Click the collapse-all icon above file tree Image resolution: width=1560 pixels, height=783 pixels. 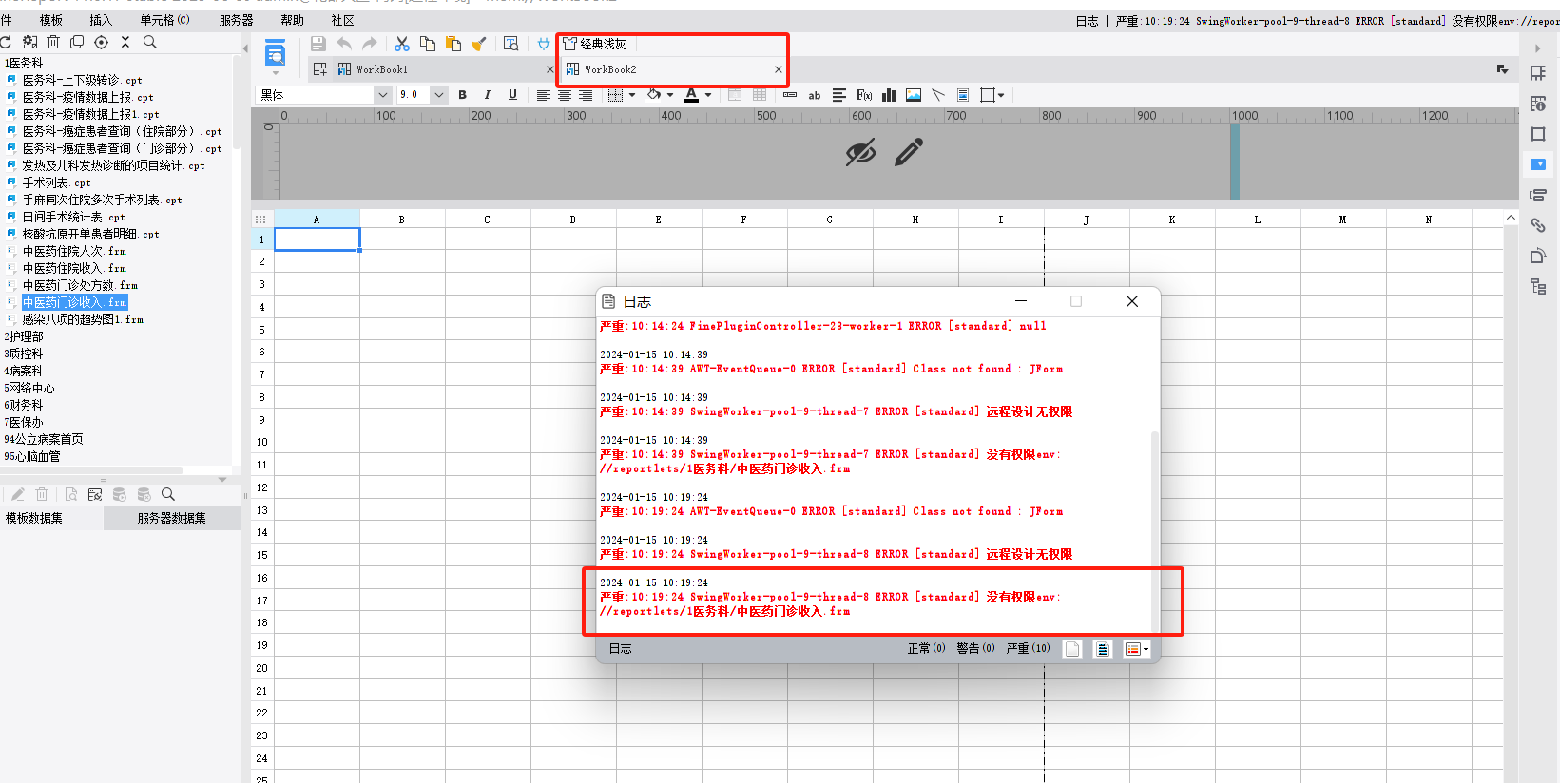pos(125,42)
